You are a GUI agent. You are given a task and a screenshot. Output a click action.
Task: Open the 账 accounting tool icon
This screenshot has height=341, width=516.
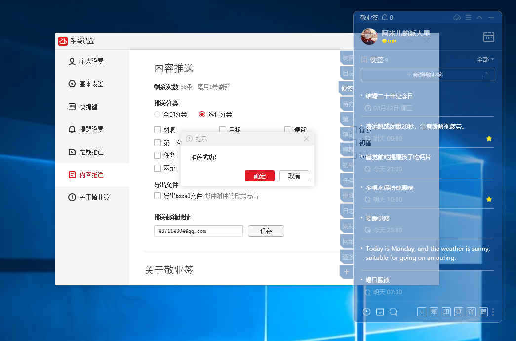click(434, 312)
